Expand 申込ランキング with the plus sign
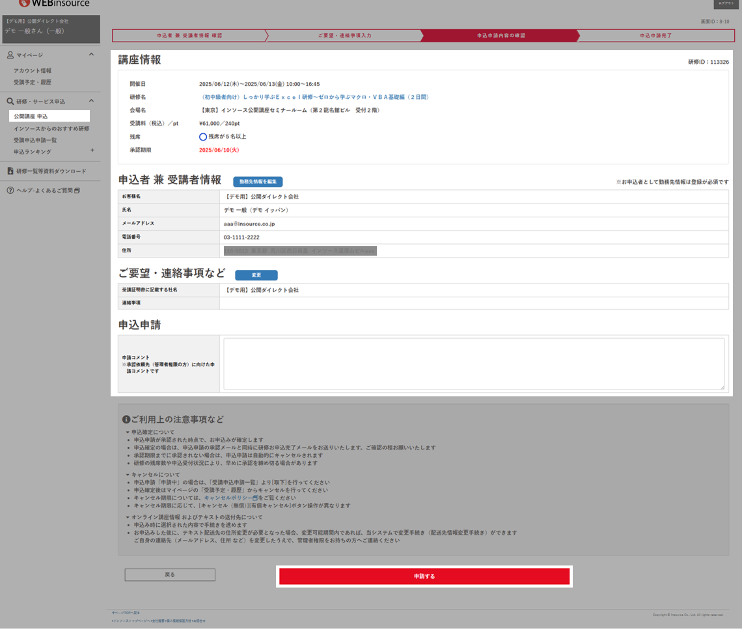 pos(92,150)
